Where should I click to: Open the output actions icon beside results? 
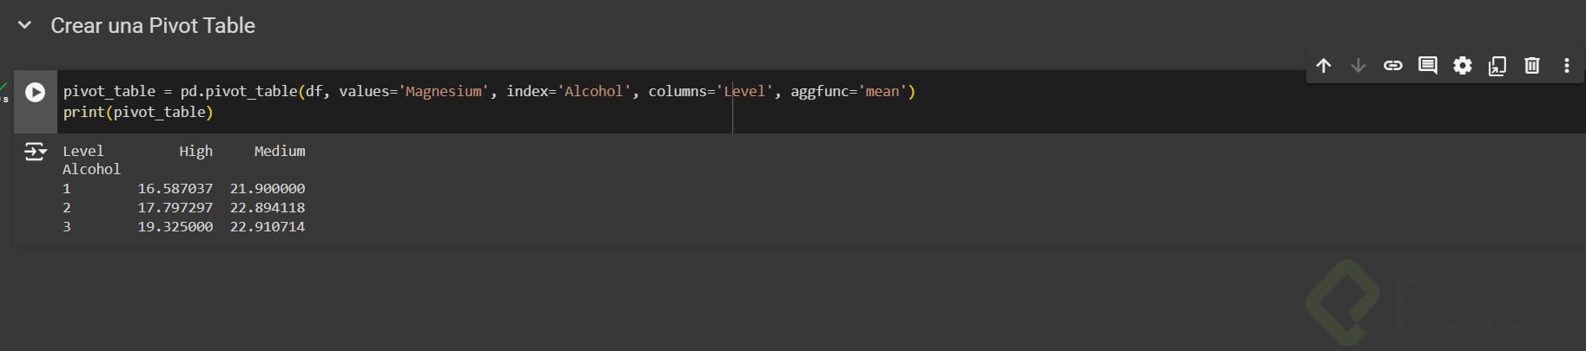(x=35, y=153)
